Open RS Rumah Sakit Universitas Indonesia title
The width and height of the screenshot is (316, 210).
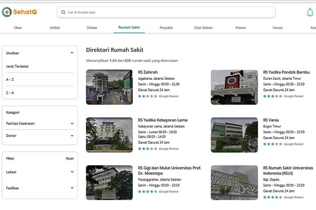point(288,171)
